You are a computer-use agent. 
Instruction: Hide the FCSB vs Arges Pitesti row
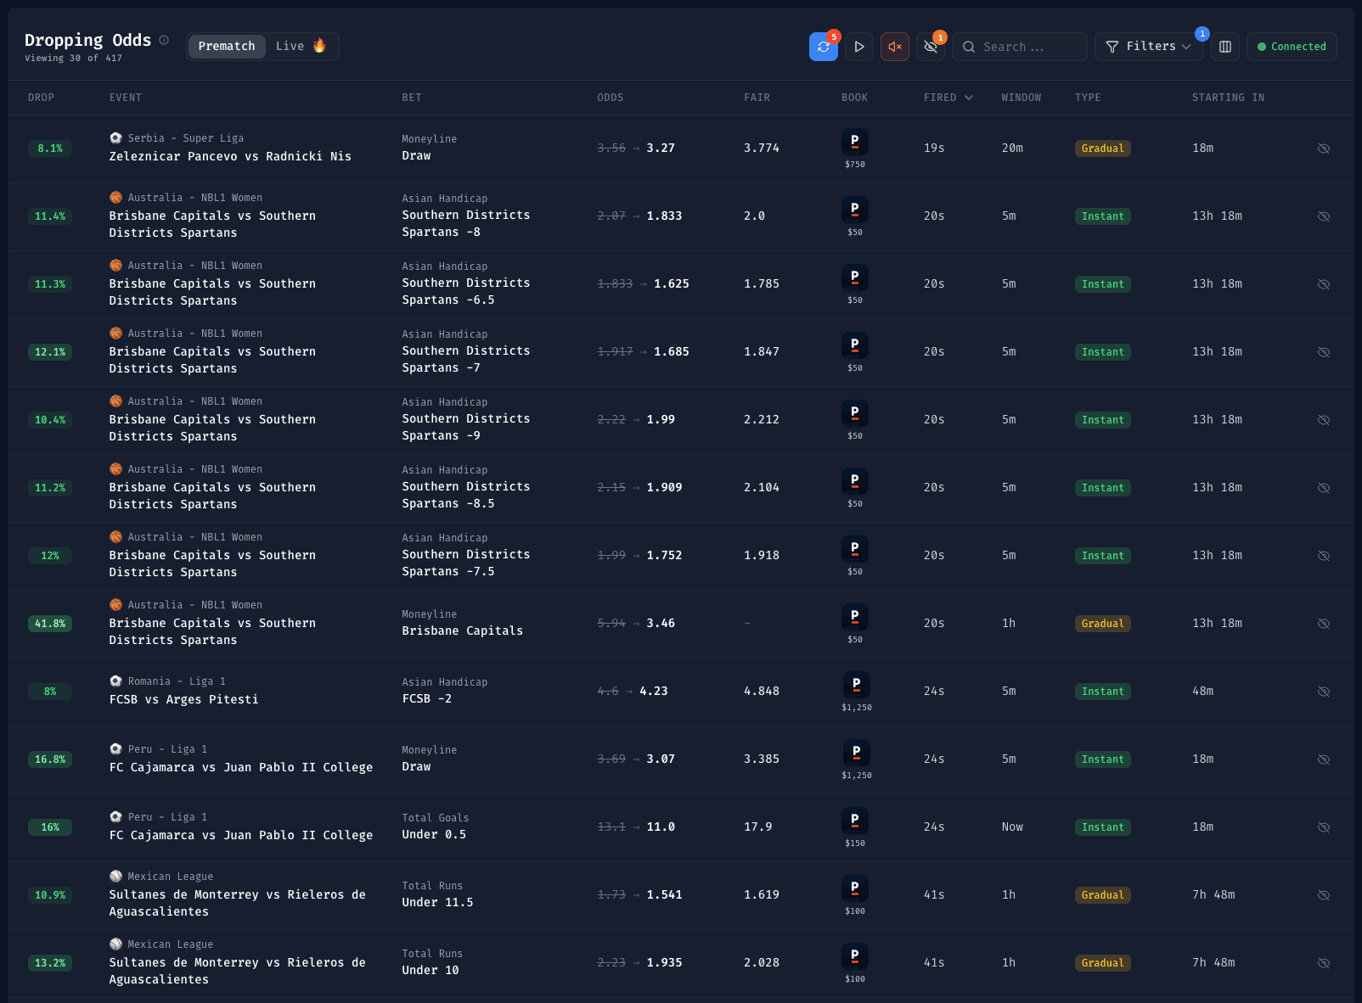pos(1323,692)
